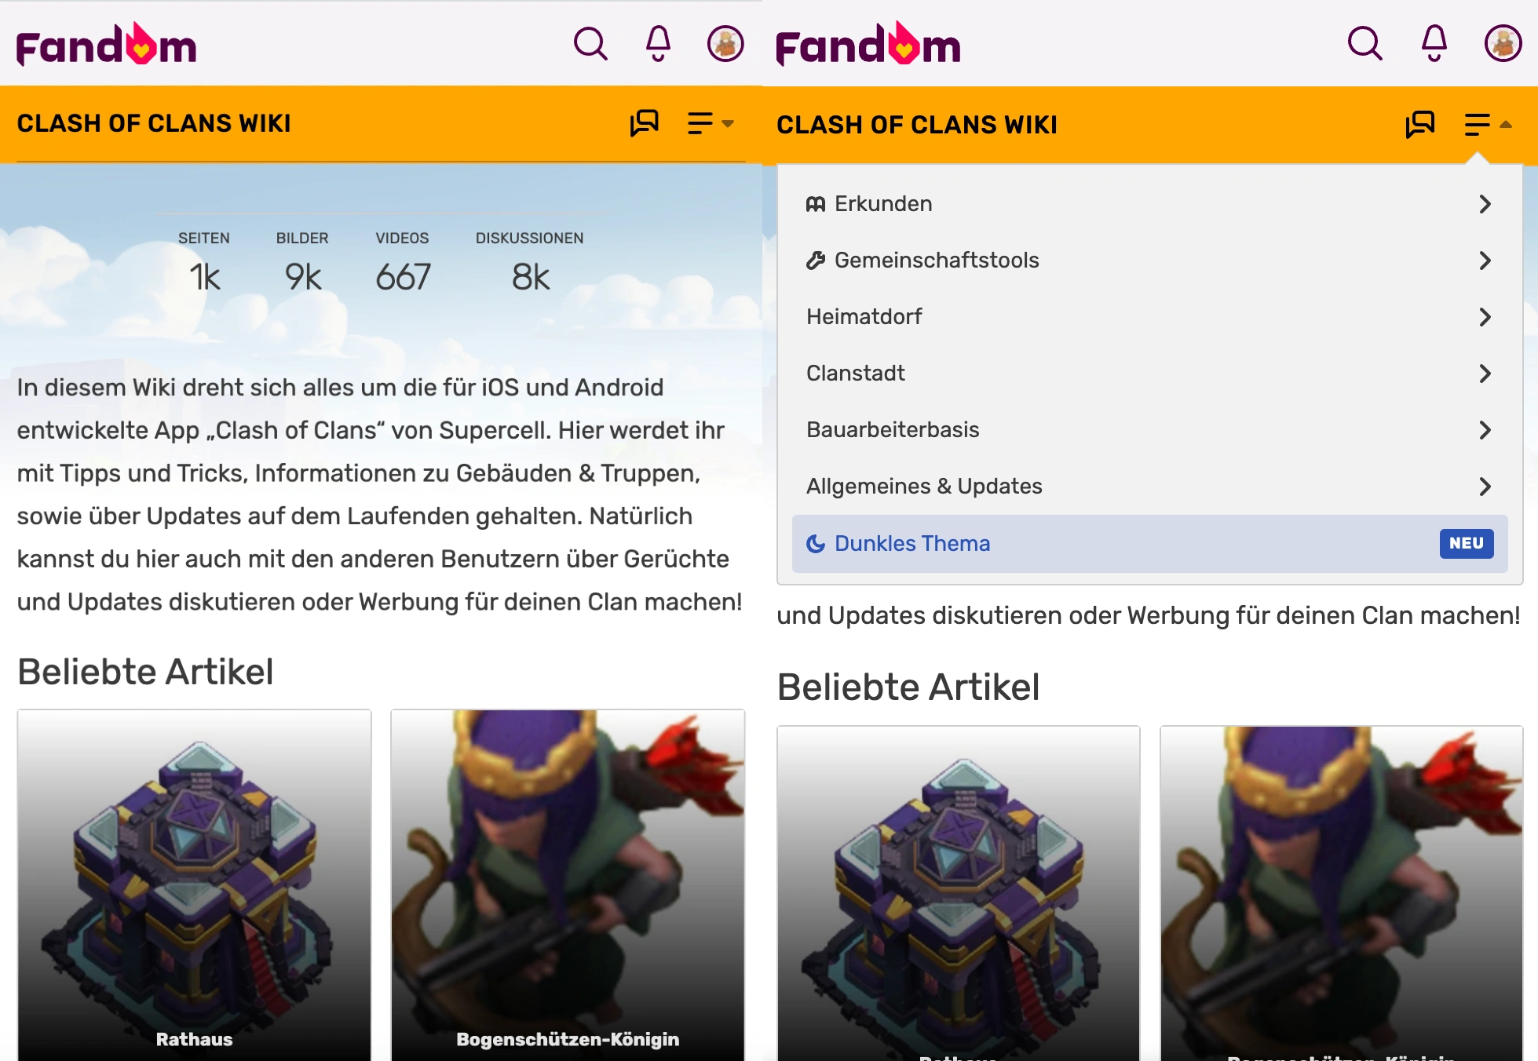Click discussions icon in right wiki bar
The height and width of the screenshot is (1061, 1538).
[x=1419, y=124]
